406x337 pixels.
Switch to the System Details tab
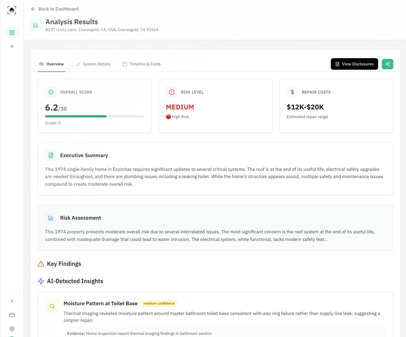click(x=97, y=64)
